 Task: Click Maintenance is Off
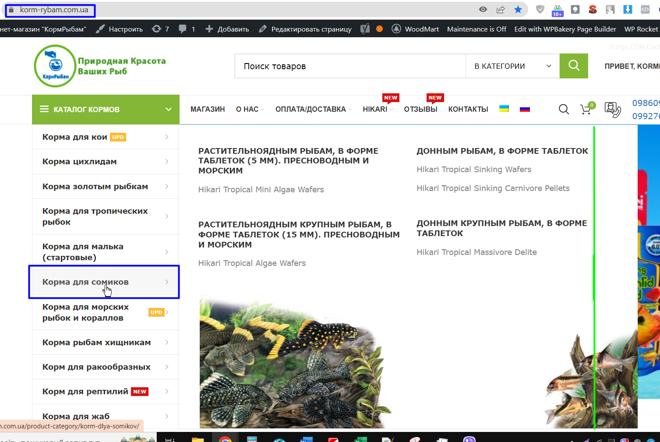(476, 29)
